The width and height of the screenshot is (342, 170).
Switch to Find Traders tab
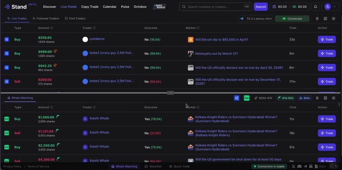click(75, 18)
